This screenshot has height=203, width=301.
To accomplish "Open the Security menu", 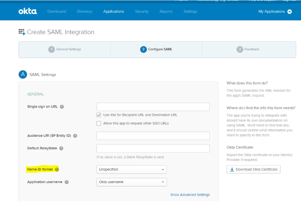I will point(141,11).
